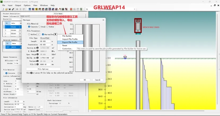Choose Export Pile Profile menu entry
The image size is (220, 116).
[x=70, y=42]
